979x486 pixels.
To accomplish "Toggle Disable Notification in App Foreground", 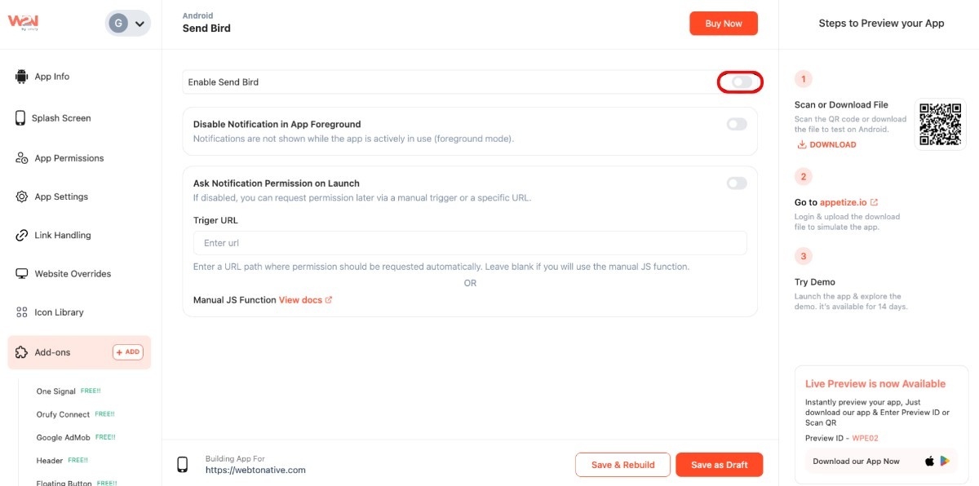I will point(737,125).
